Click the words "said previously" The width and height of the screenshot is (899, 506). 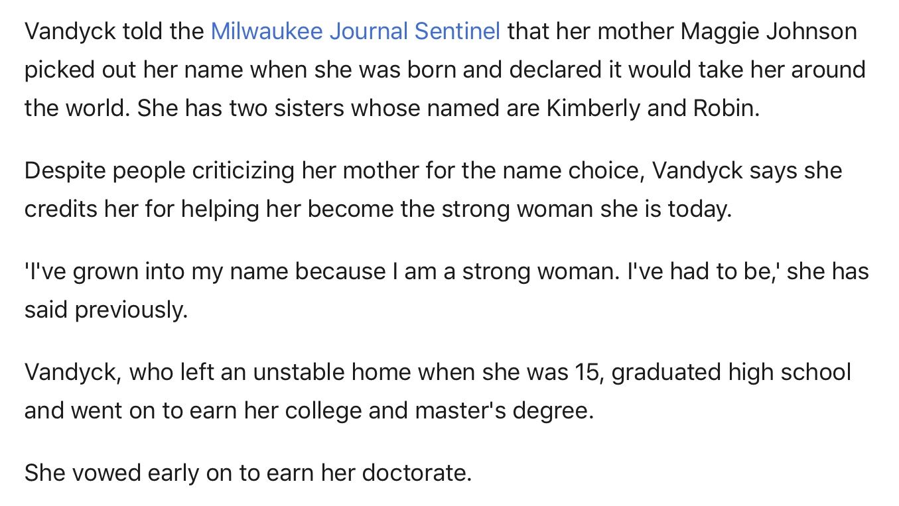point(105,310)
